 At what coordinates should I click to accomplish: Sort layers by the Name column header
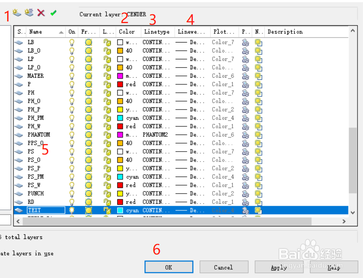click(46, 32)
